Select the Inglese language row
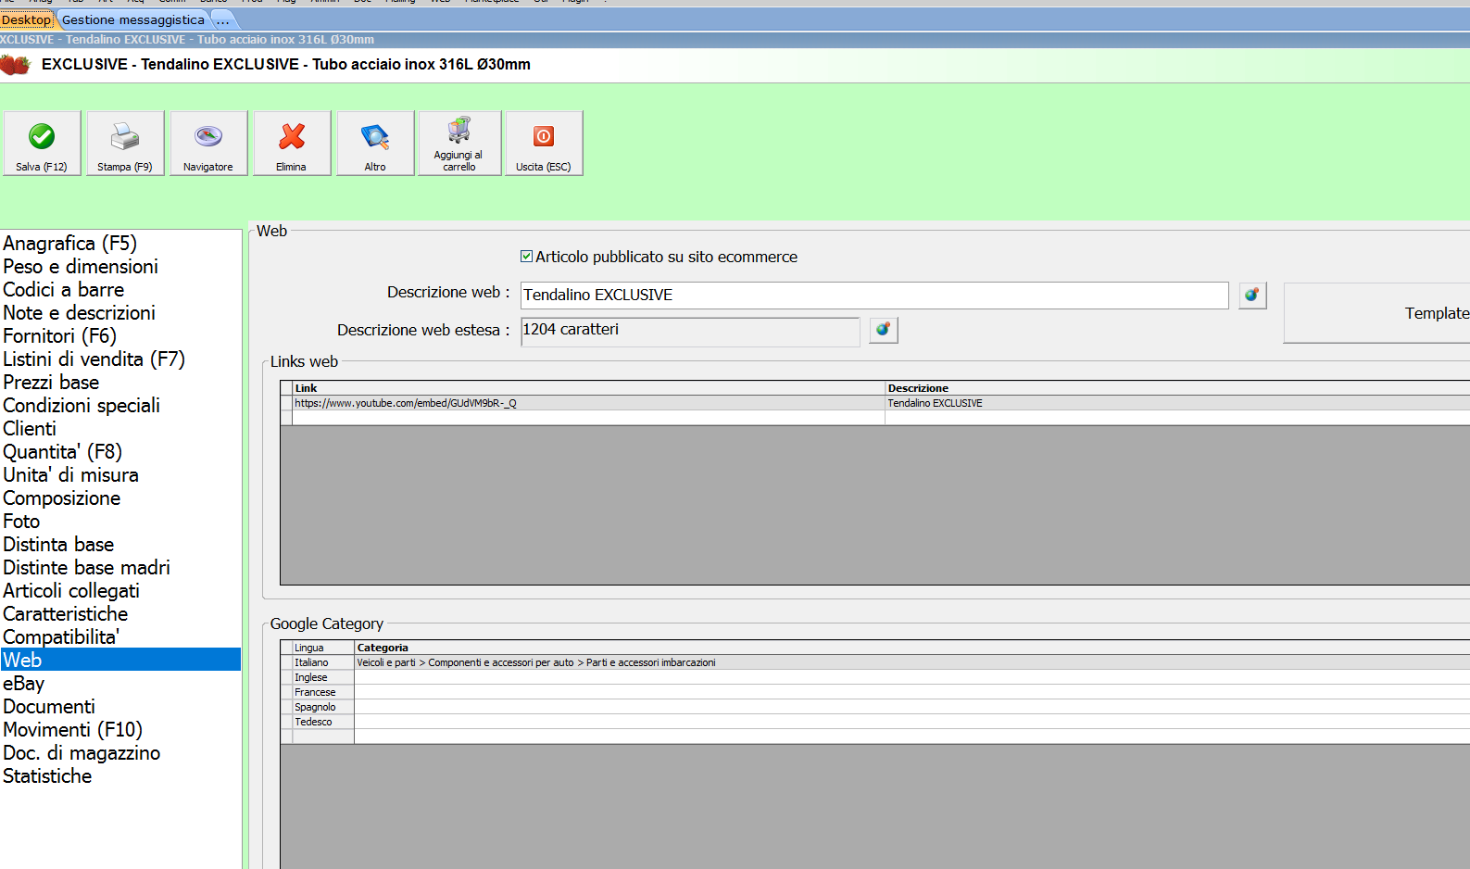This screenshot has width=1470, height=869. (x=323, y=677)
